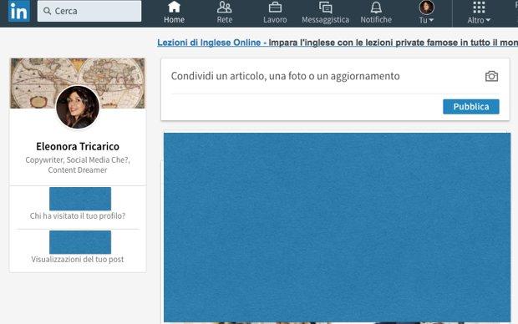Expand the Altro apps dropdown
The image size is (518, 324).
[479, 13]
